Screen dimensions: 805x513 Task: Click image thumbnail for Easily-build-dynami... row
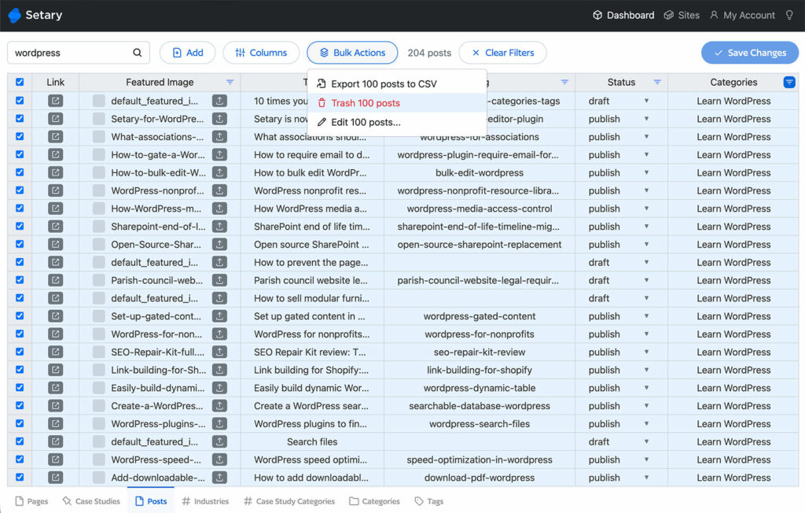pos(98,388)
